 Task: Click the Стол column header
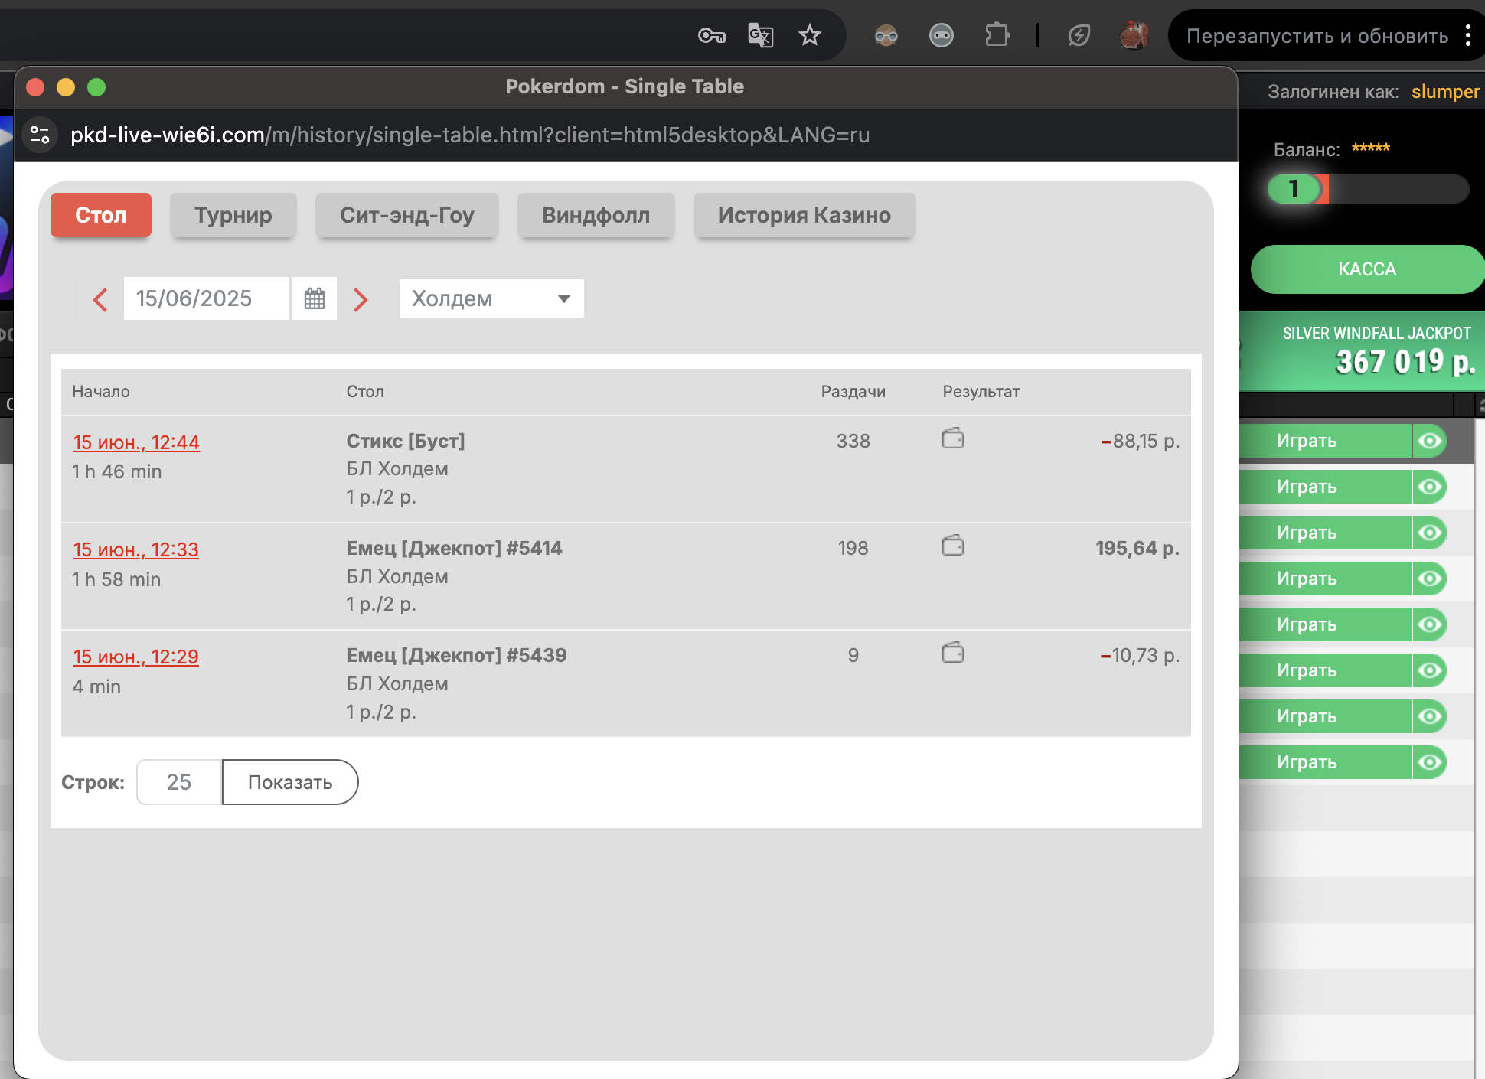pos(365,392)
